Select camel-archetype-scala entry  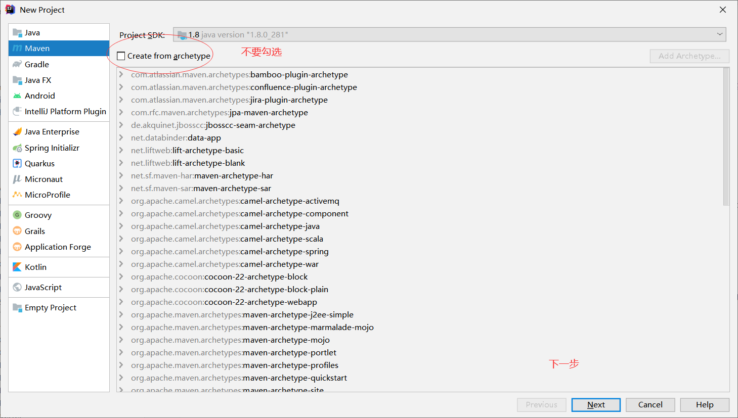tap(227, 239)
